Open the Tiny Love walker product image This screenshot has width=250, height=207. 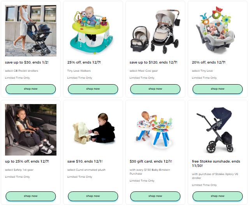click(92, 30)
